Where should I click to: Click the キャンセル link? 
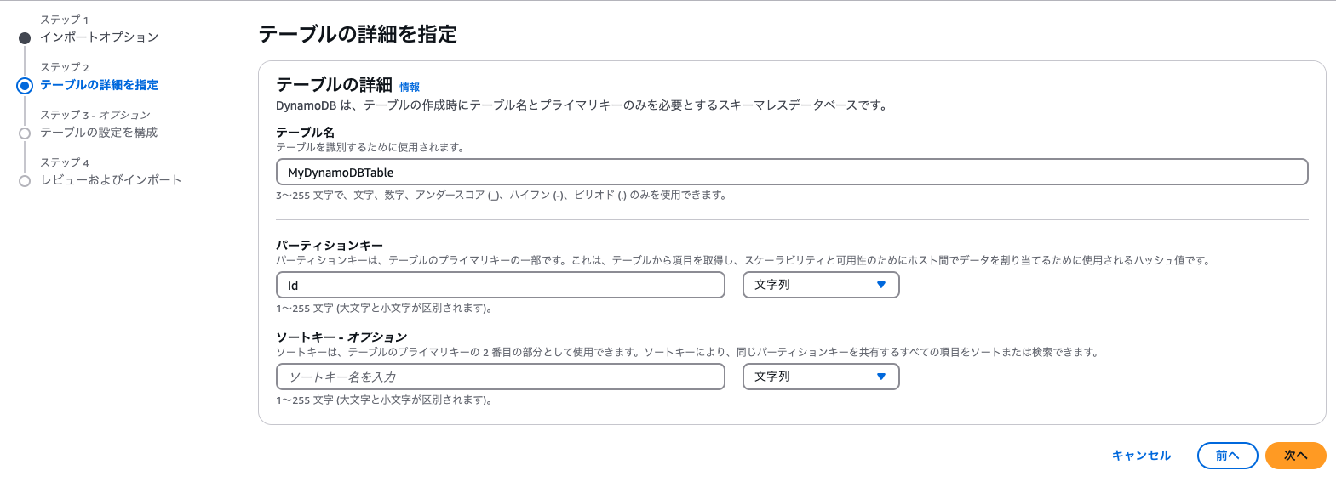coord(1141,456)
